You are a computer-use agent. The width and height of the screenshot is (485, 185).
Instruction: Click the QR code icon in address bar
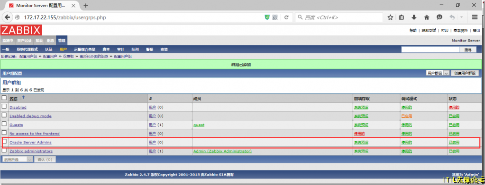click(x=275, y=17)
